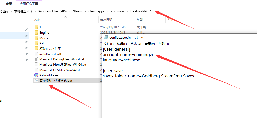The height and width of the screenshot is (118, 257).
Task: Navigate to steamapps breadcrumb
Action: (96, 11)
